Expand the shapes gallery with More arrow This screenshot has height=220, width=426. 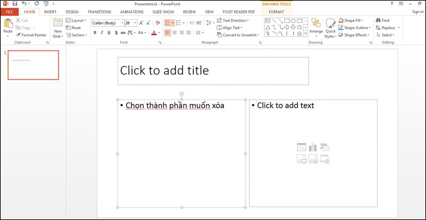coord(305,33)
